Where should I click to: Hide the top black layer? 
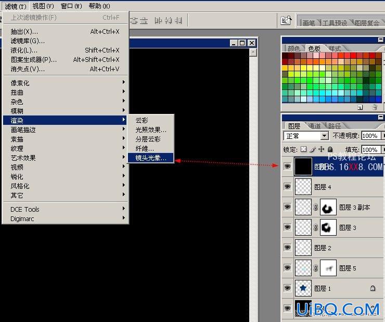point(287,166)
